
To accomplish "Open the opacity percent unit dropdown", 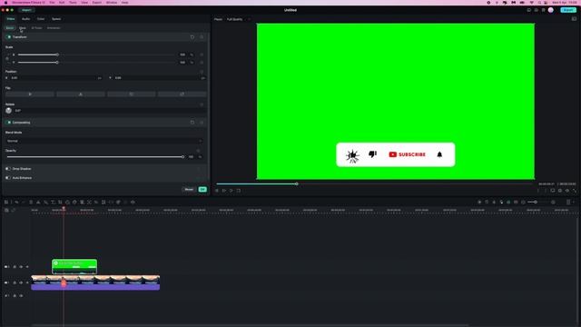I will tap(200, 157).
